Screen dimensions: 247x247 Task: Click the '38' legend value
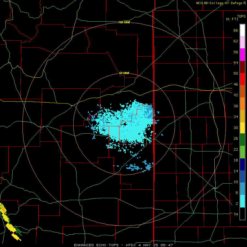236,106
